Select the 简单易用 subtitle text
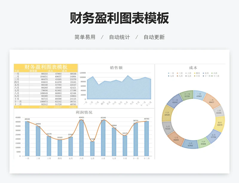Screen dimensions: 239x183 pyautogui.click(x=85, y=37)
